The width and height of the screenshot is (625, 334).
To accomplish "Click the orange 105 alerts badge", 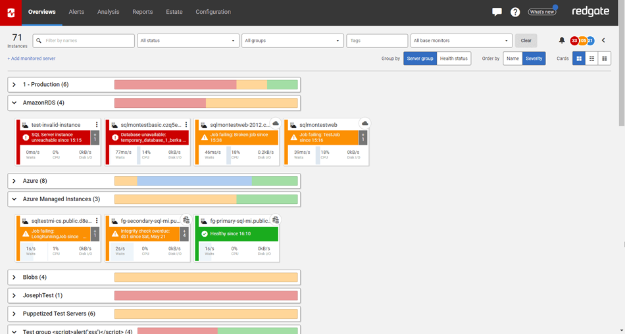I will [582, 41].
